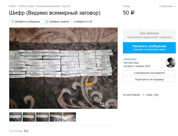
Task: Open seller profile Ctefanidze
Action: [x=130, y=59]
